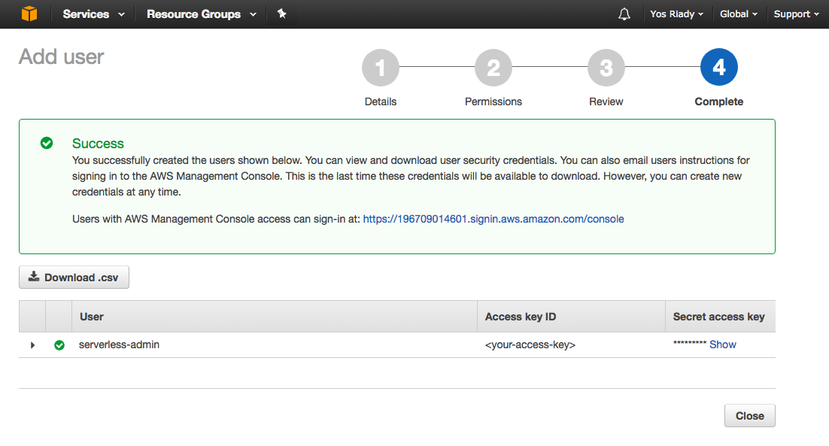Open the Resource Groups dropdown
The height and width of the screenshot is (446, 829).
(x=201, y=14)
